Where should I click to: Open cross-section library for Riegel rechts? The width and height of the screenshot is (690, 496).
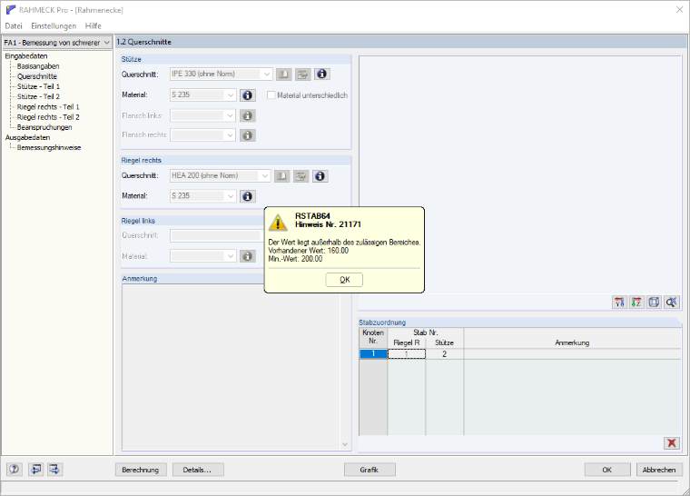[282, 176]
